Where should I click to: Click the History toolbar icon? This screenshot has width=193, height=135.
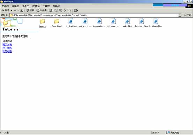[51, 10]
